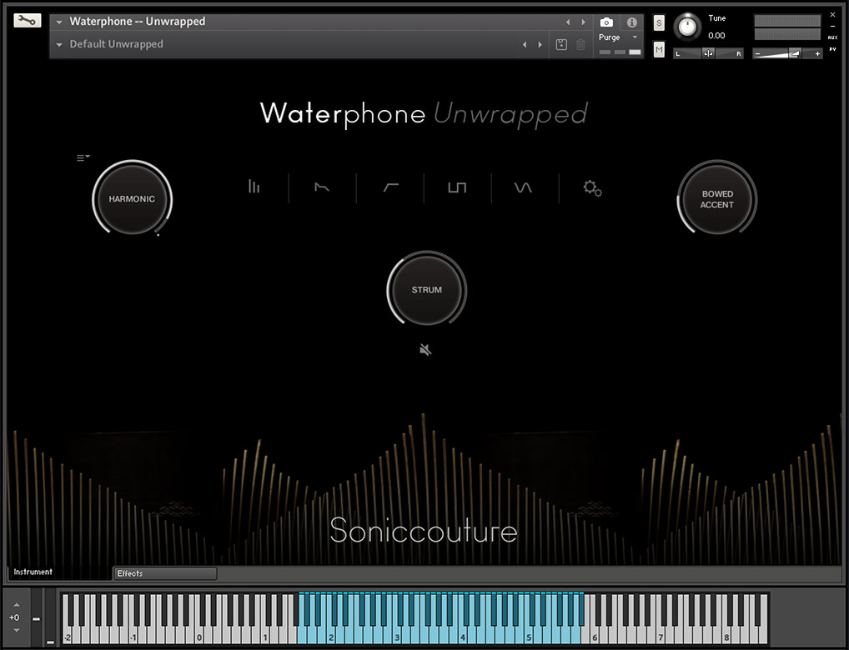Click the output volume slider

(x=788, y=53)
